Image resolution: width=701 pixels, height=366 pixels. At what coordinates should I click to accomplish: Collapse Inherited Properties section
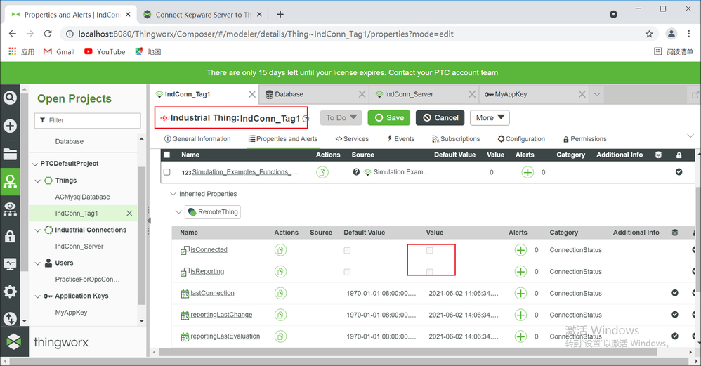pos(173,194)
